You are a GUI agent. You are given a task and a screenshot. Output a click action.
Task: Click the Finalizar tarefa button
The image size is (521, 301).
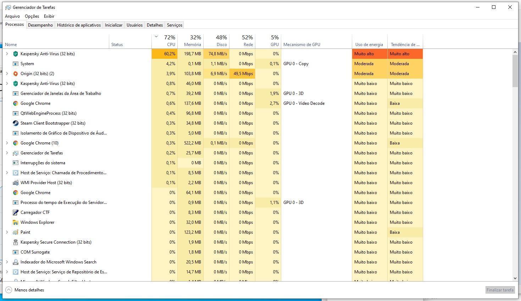click(x=500, y=290)
